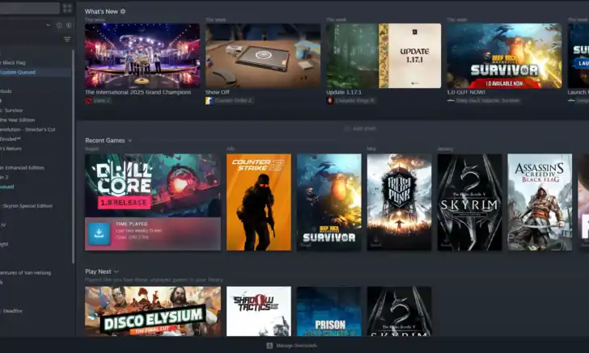Click the Add shelf plus icon
Screen dimensions: 589x353
[347, 128]
